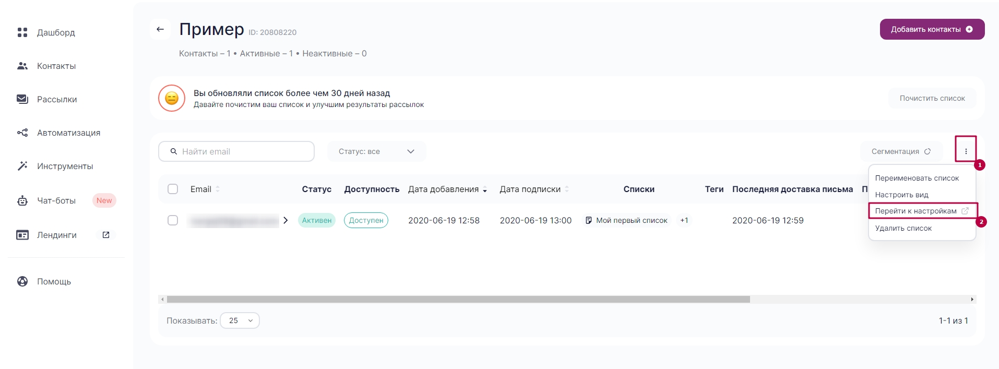Viewport: 999px width, 369px height.
Task: Click the Контакты people icon
Action: (x=22, y=66)
